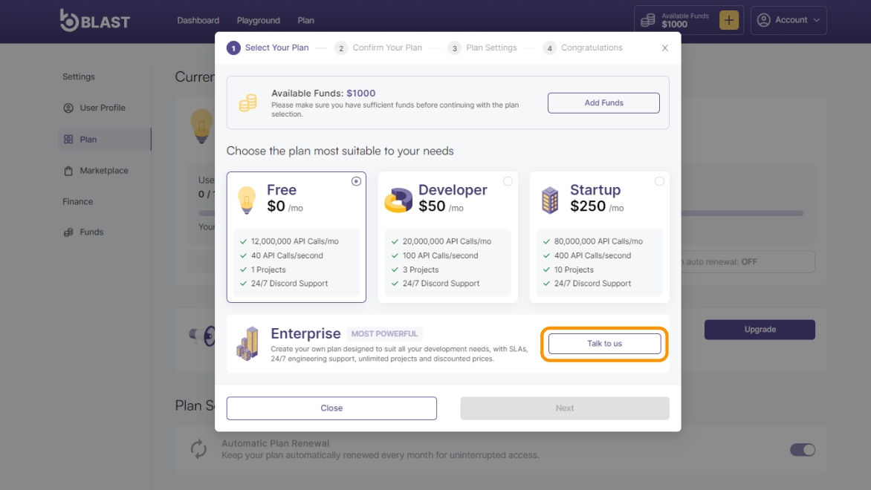Click the Close button at dialog bottom

pos(331,408)
